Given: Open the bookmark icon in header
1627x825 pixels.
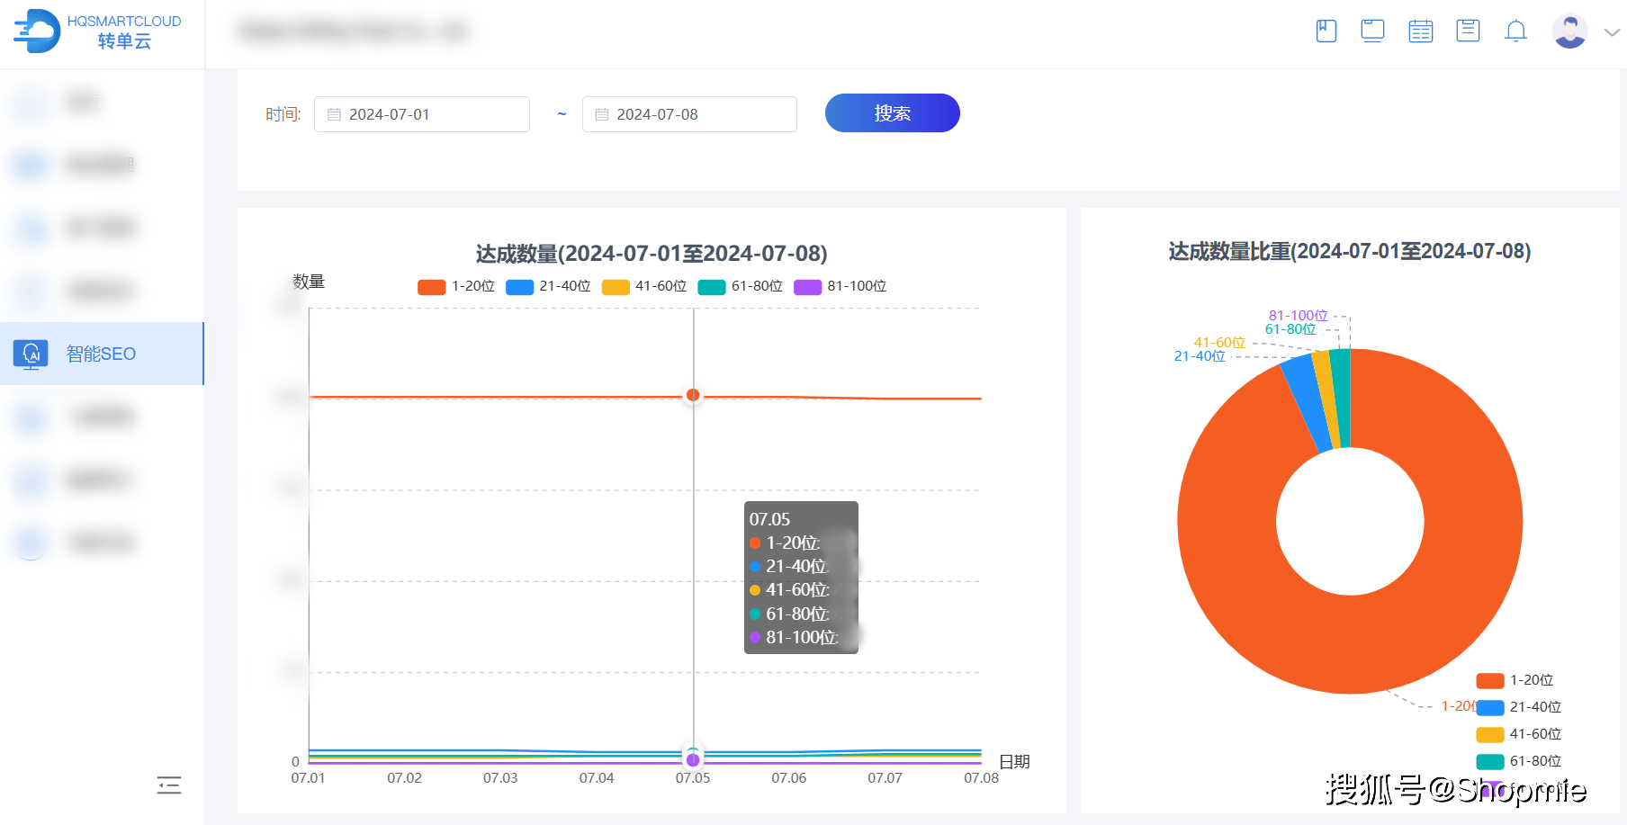Looking at the screenshot, I should coord(1326,31).
